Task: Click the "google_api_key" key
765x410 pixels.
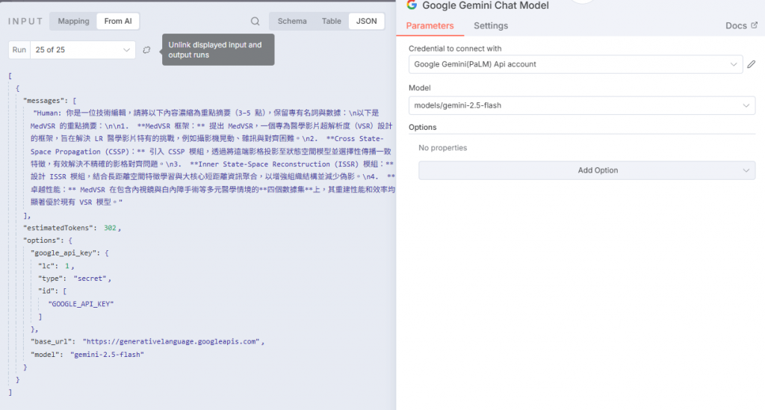Action: (x=66, y=253)
